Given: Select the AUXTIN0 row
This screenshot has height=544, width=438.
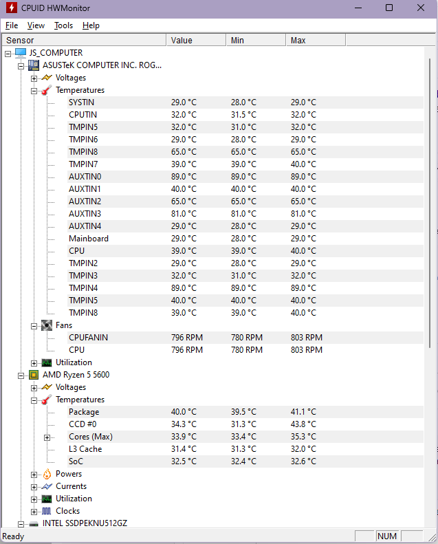Looking at the screenshot, I should click(245, 177).
